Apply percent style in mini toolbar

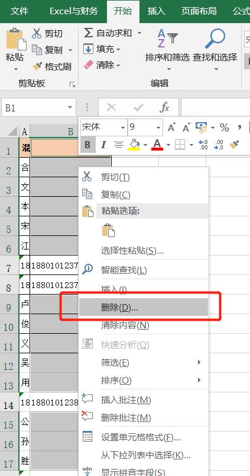(224, 127)
